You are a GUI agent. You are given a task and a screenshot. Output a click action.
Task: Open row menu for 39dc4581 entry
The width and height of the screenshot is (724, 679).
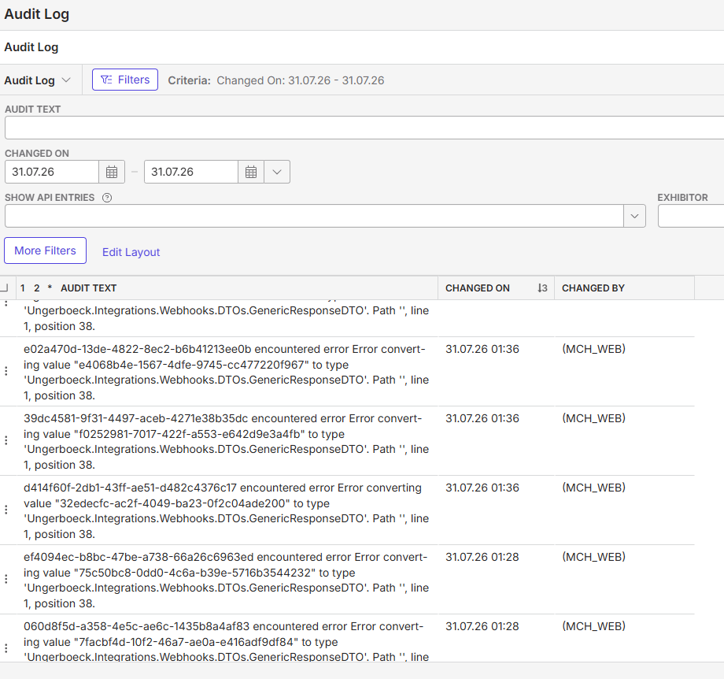pos(6,440)
